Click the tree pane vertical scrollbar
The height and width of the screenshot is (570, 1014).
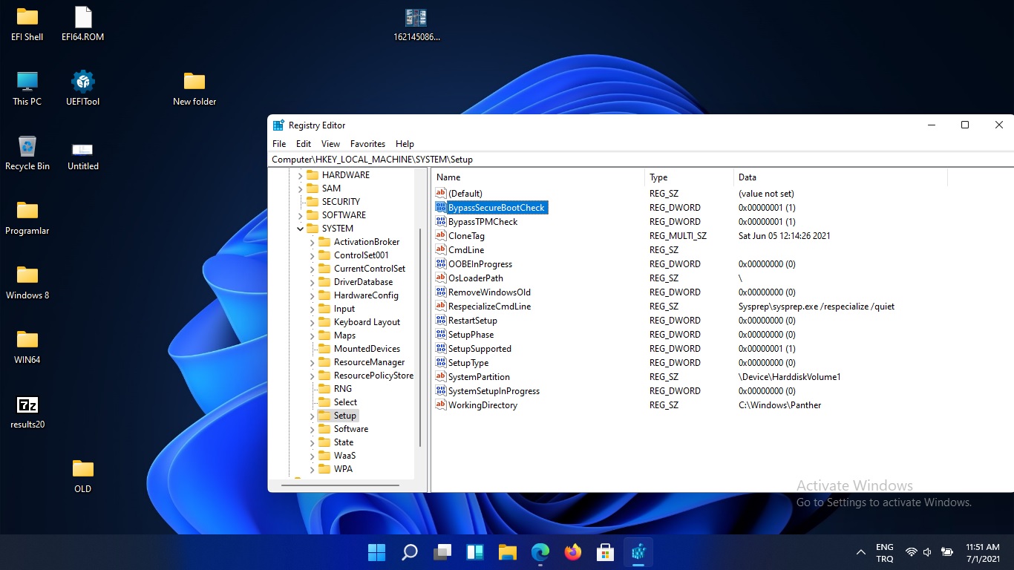pos(421,338)
